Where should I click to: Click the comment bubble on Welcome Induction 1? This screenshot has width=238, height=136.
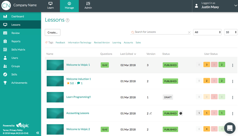78,83
